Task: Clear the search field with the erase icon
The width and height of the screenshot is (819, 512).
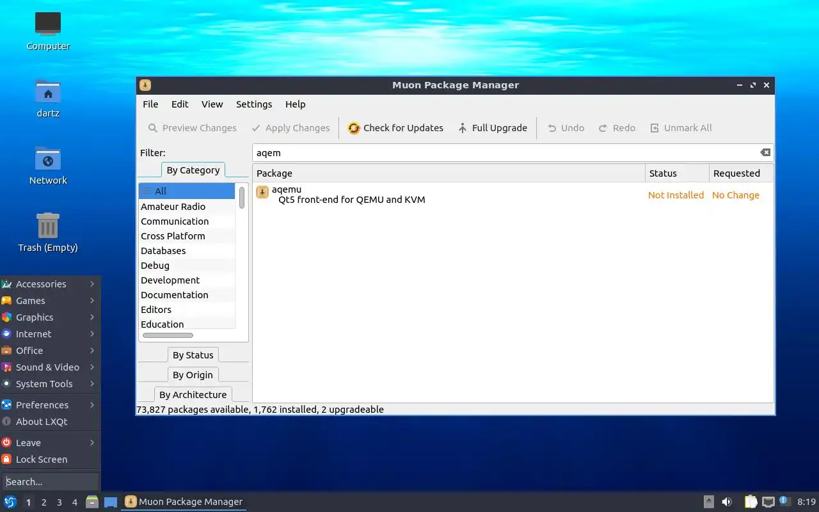Action: pyautogui.click(x=765, y=152)
